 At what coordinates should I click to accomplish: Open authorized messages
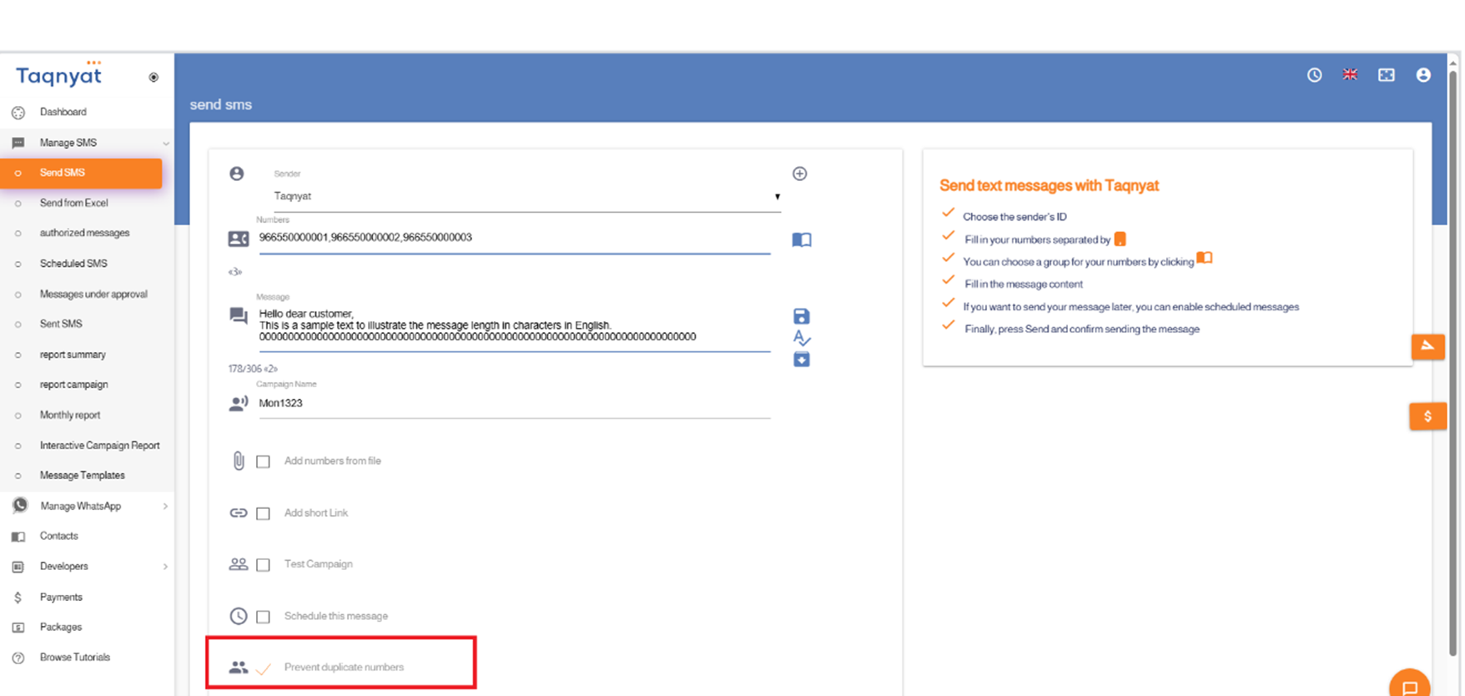84,233
